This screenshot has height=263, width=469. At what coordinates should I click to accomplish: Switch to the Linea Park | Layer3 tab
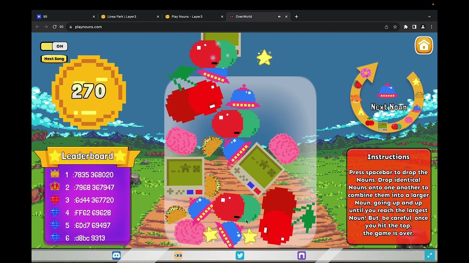[x=130, y=16]
